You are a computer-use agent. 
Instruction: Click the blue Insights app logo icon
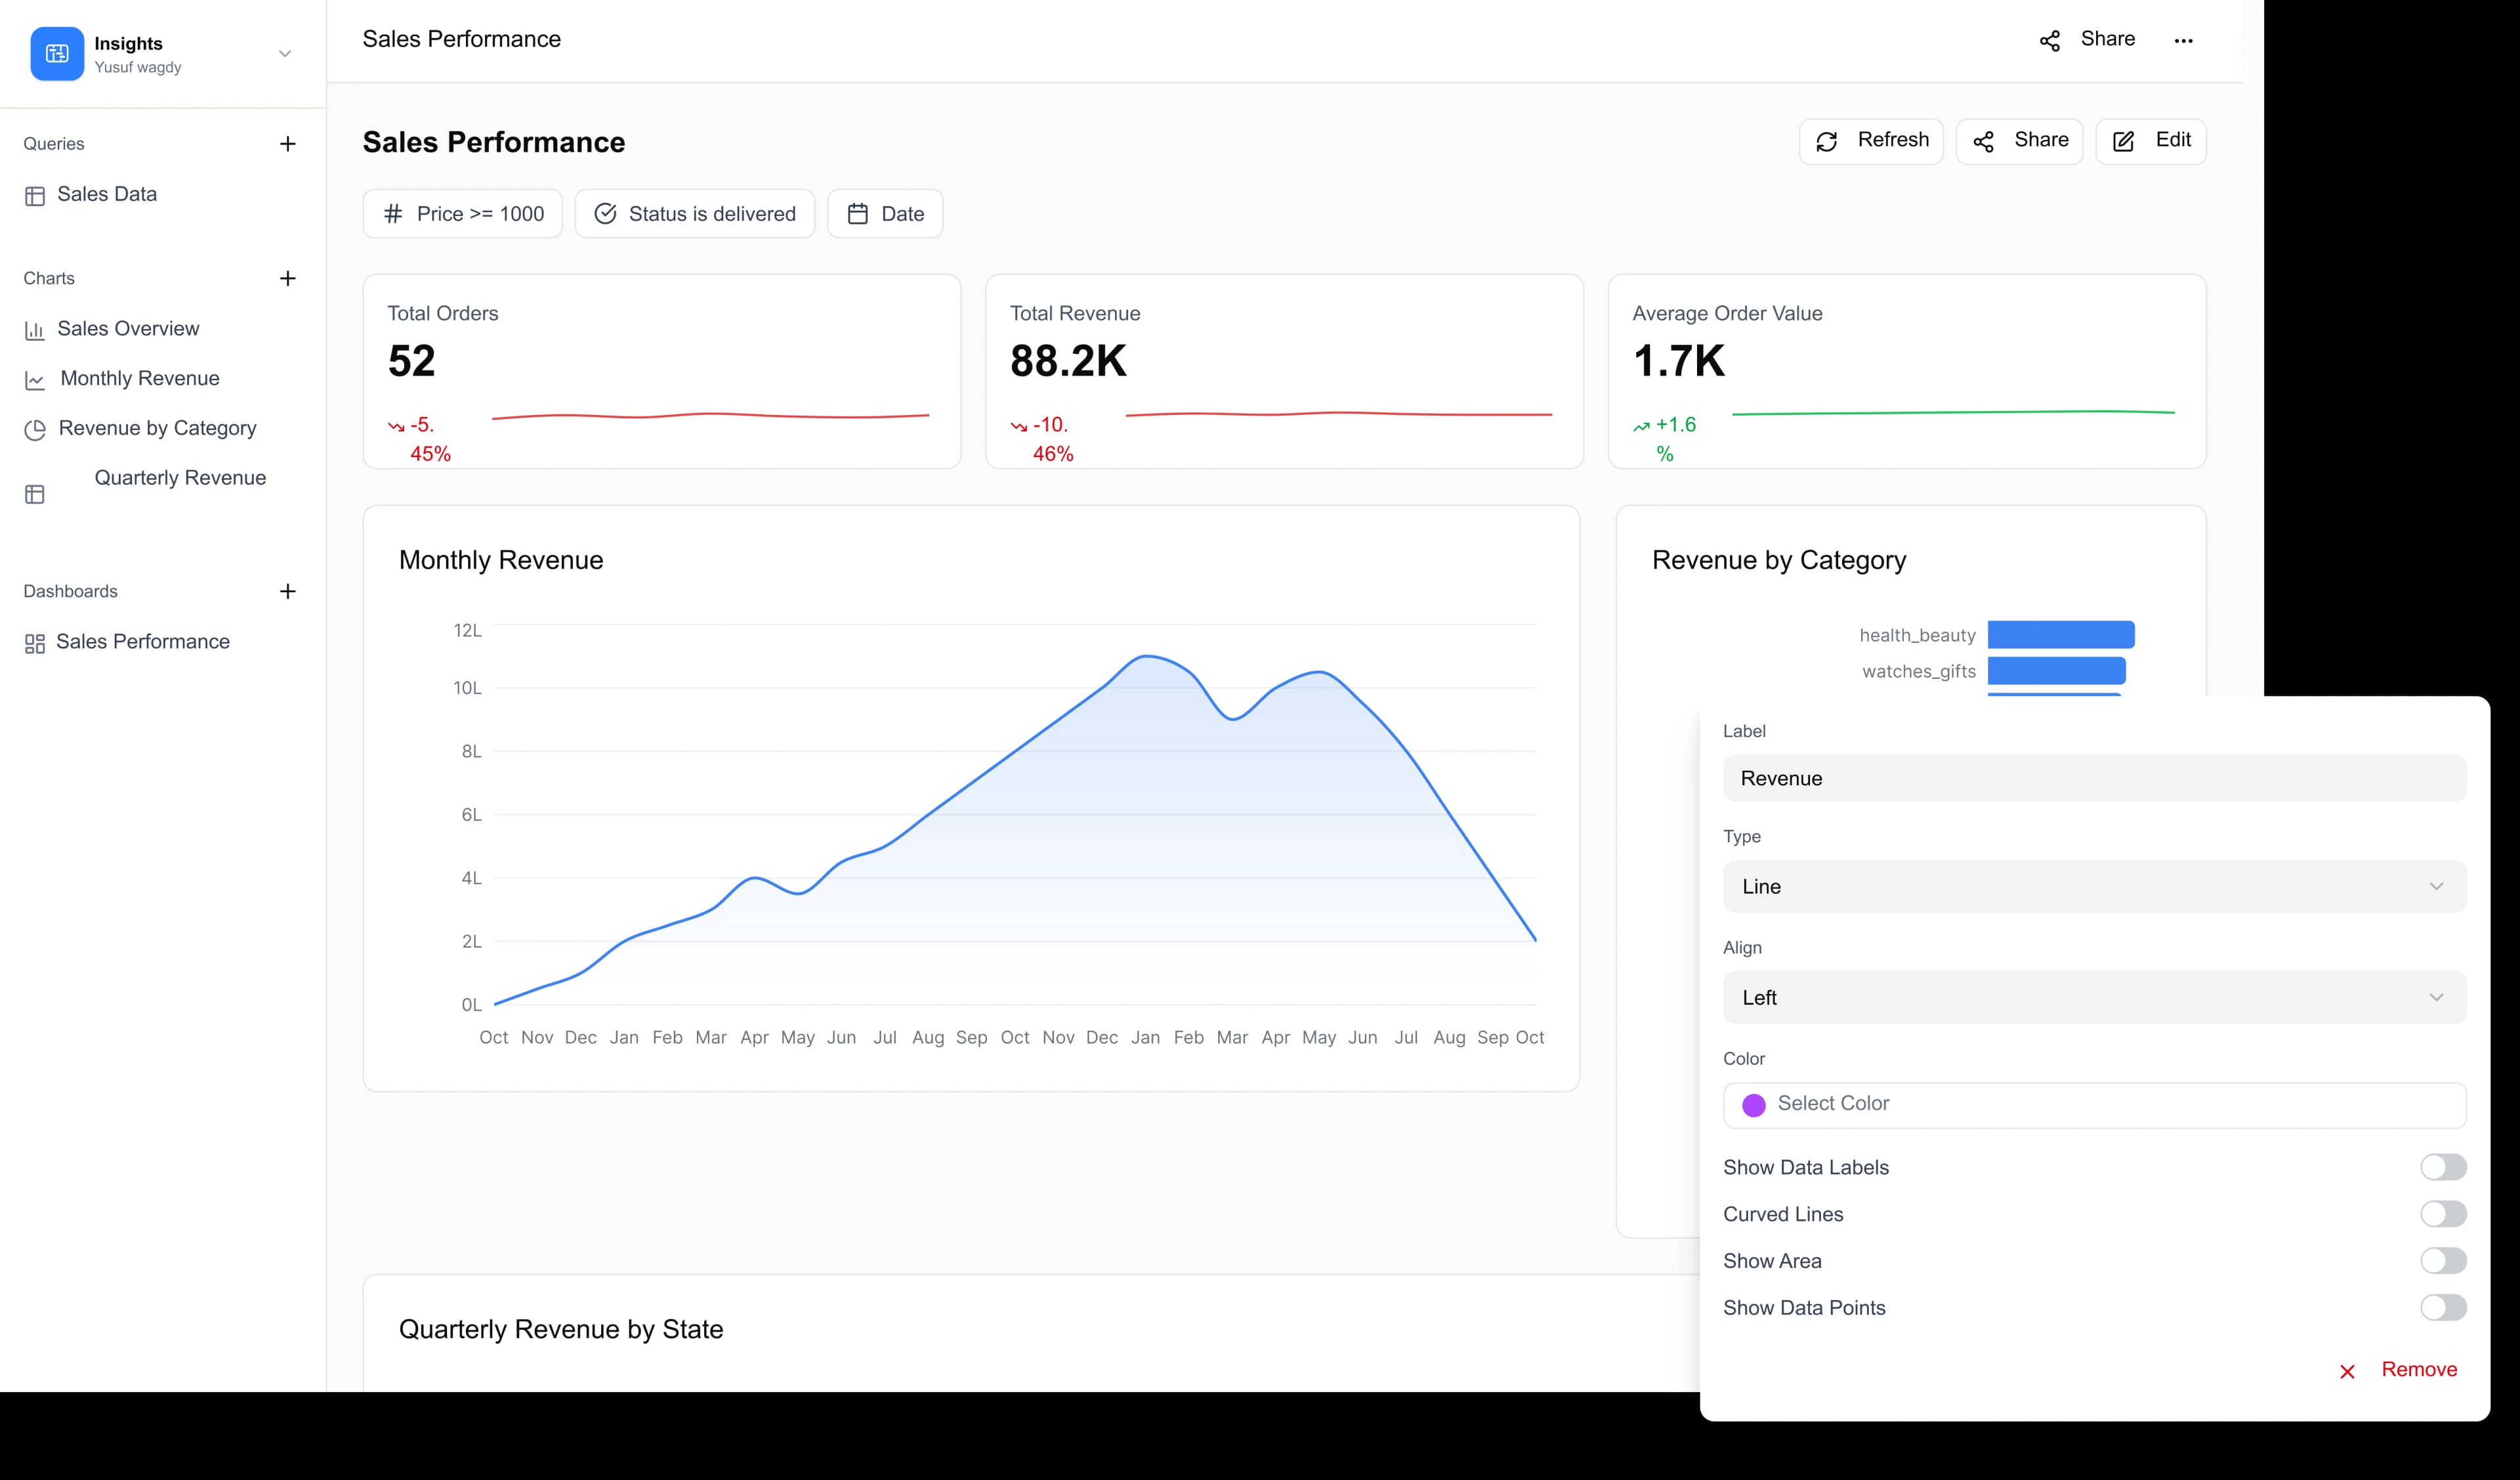click(x=57, y=54)
